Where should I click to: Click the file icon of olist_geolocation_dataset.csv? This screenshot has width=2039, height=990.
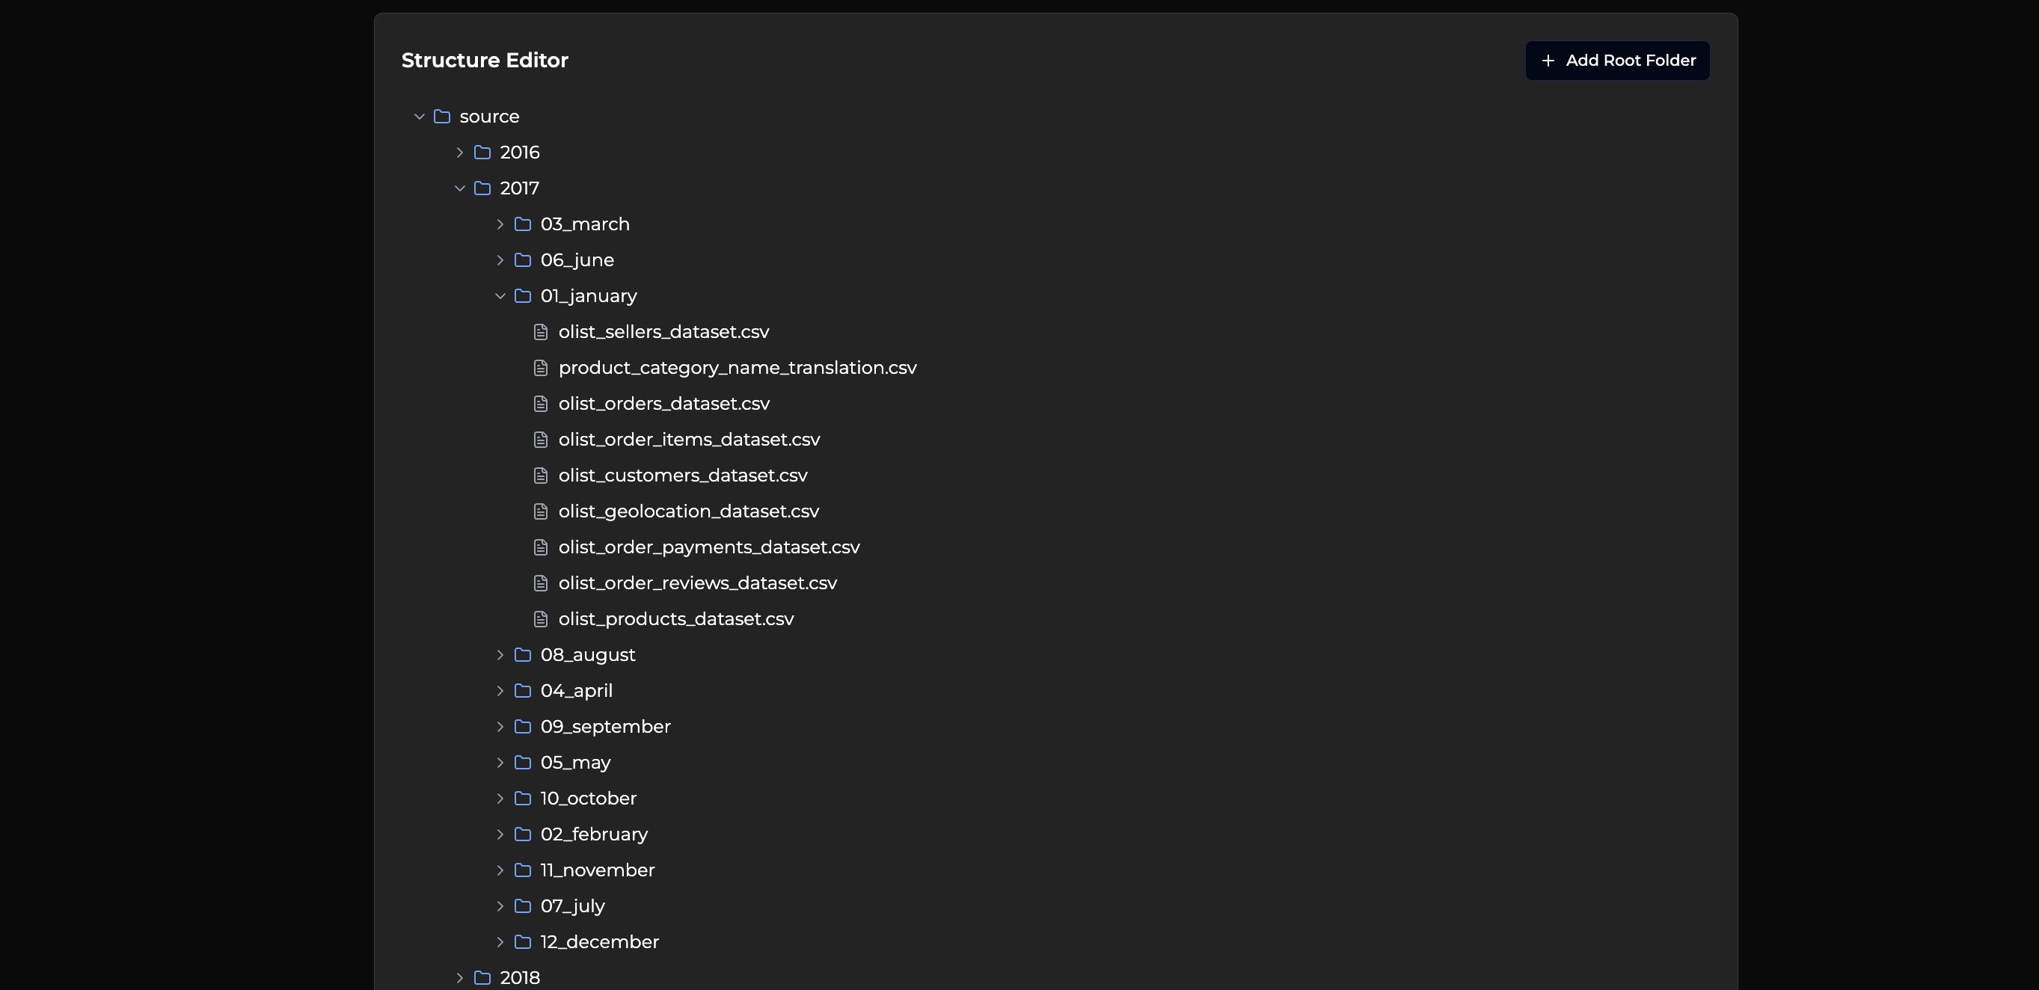[x=541, y=511]
